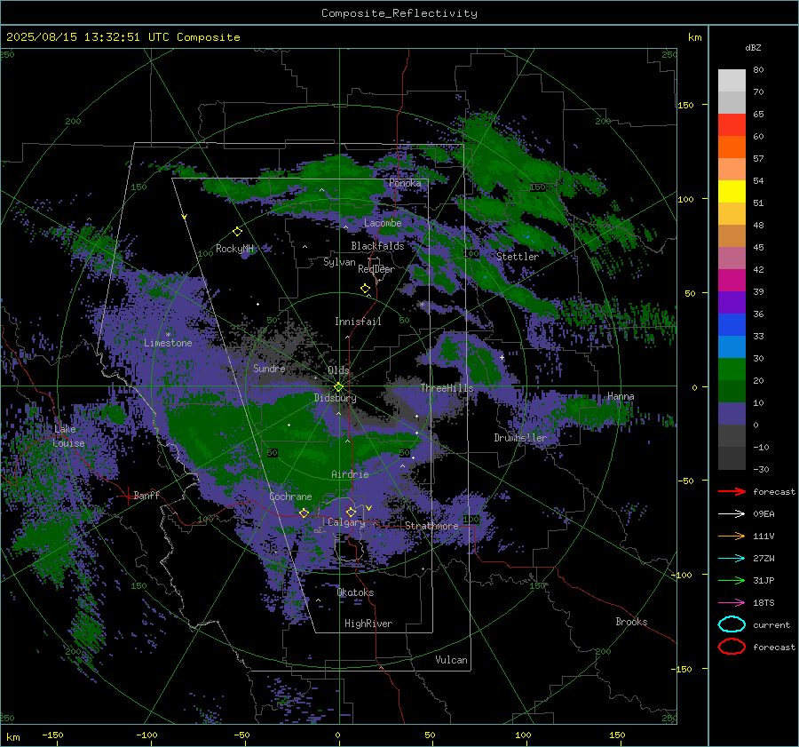Click the yellow radar-site diamond at Didsbury
This screenshot has height=747, width=799.
pyautogui.click(x=338, y=387)
